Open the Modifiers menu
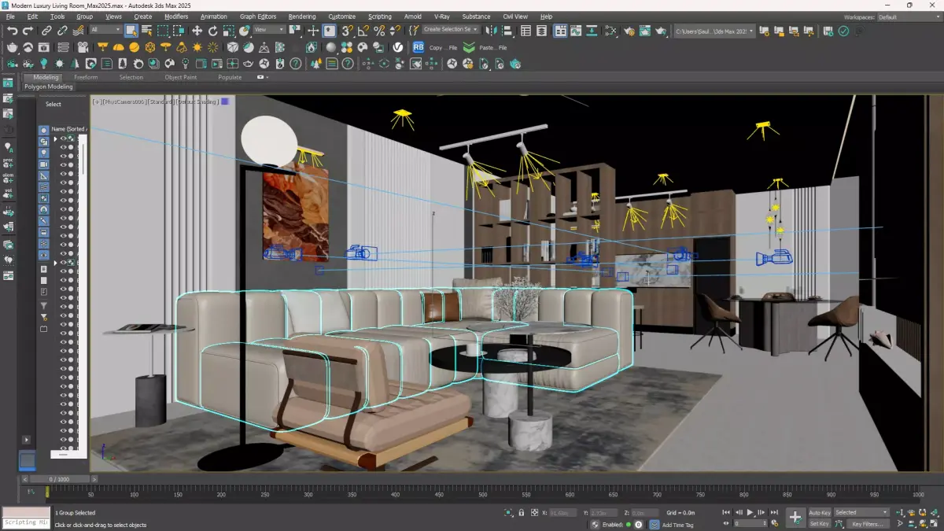Screen dimensions: 944x531 coord(176,17)
